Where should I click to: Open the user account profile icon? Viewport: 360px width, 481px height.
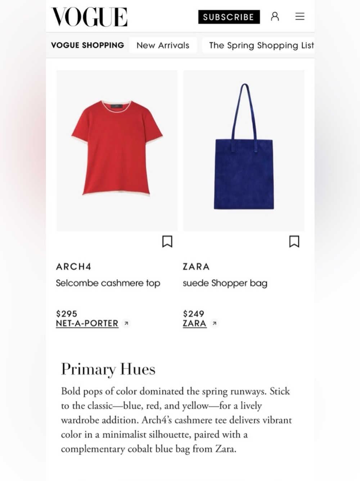click(x=275, y=17)
